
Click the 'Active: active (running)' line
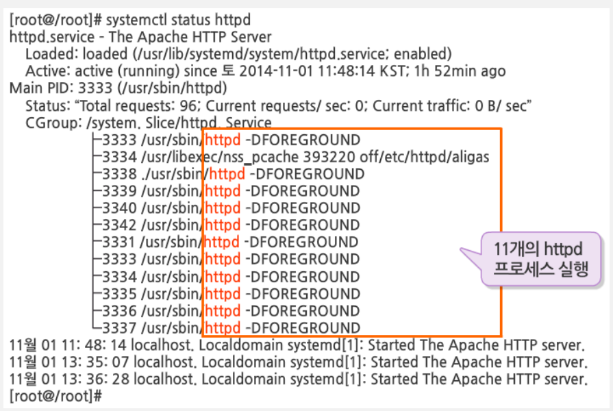pos(266,71)
